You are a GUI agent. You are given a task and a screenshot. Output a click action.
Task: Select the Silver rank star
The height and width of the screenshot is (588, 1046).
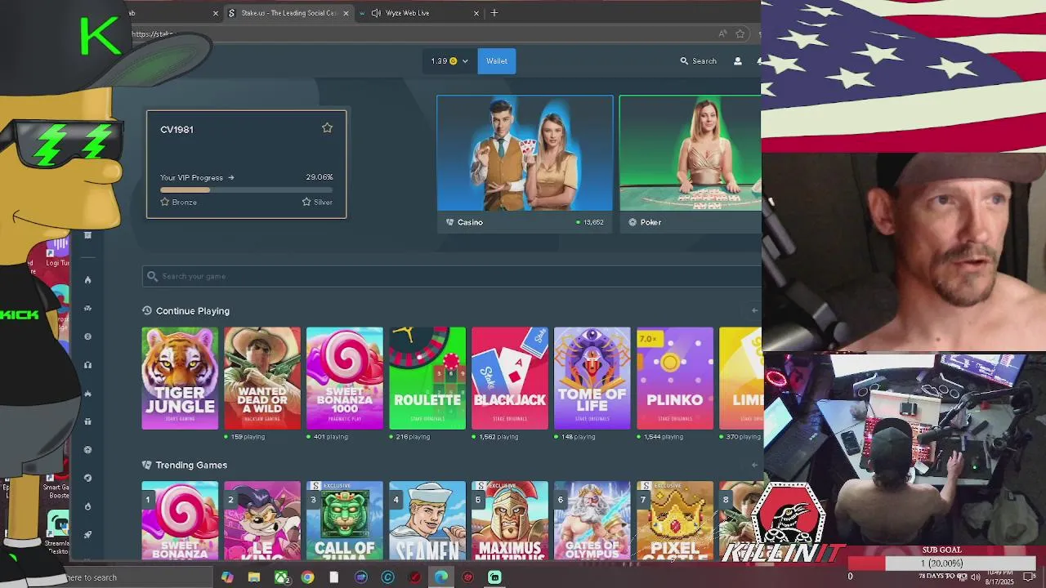[x=306, y=202]
